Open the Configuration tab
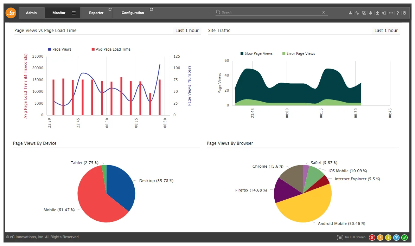The height and width of the screenshot is (246, 415). pos(133,13)
